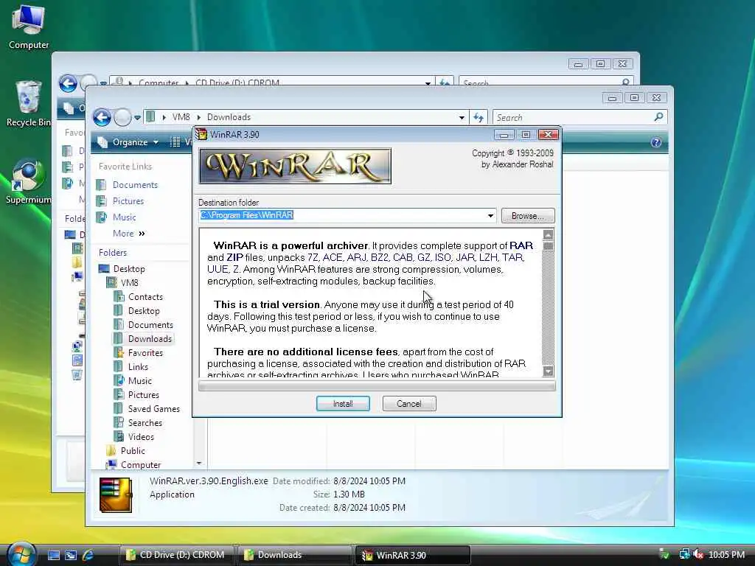Click VM8 in the address breadcrumb

click(x=181, y=117)
